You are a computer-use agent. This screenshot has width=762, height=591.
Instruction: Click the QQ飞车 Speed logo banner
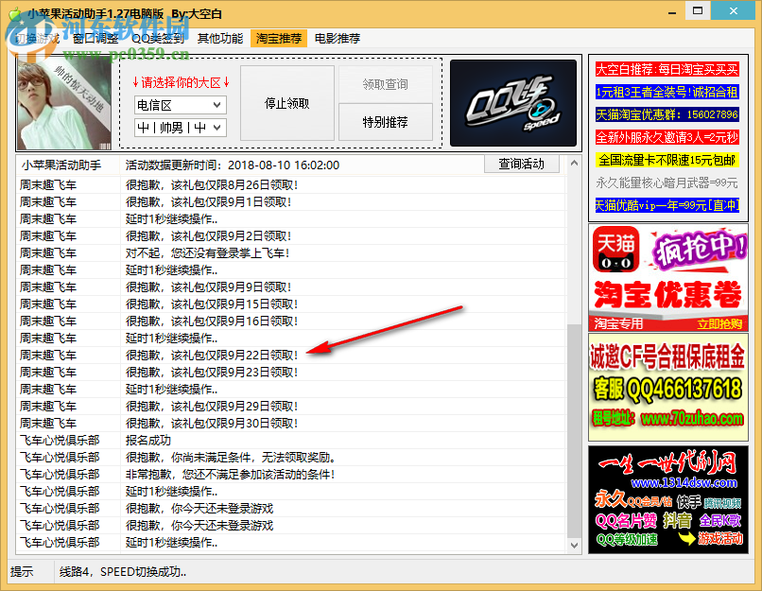(x=513, y=103)
